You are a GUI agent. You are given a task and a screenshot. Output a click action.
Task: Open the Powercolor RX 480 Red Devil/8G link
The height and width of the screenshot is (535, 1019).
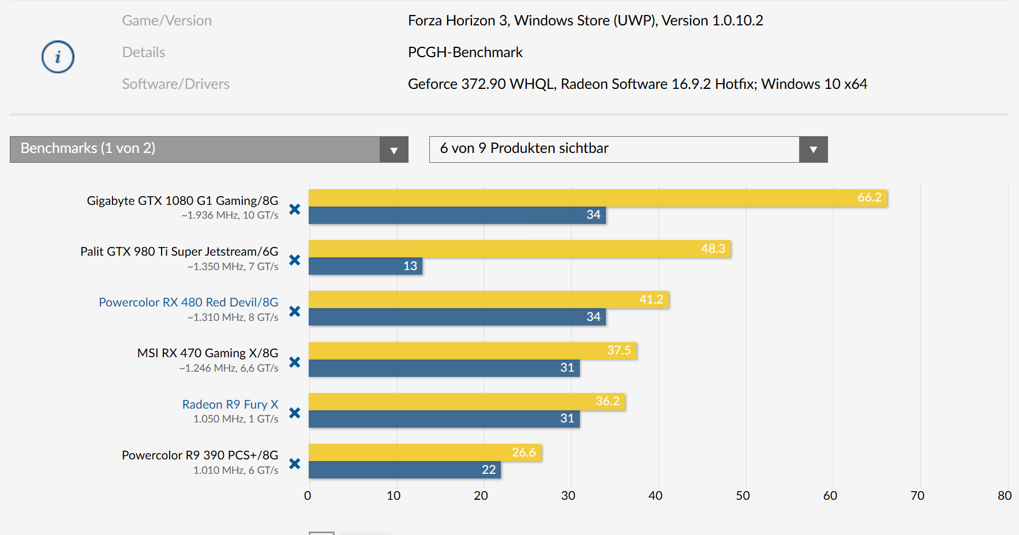[x=188, y=302]
